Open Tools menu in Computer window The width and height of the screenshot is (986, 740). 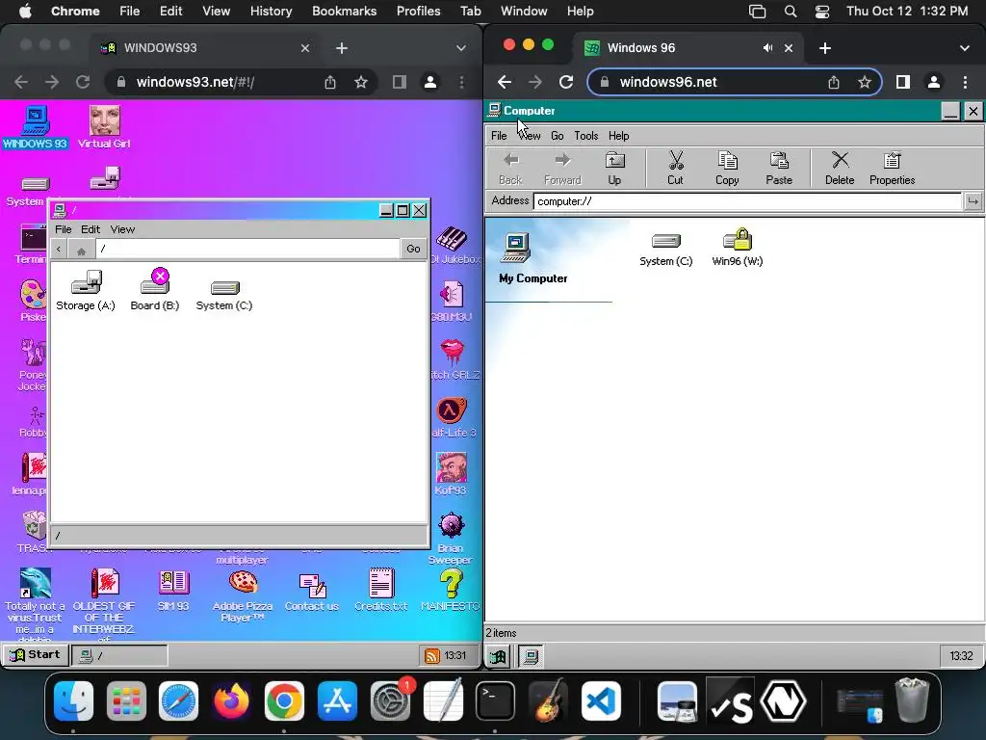586,136
